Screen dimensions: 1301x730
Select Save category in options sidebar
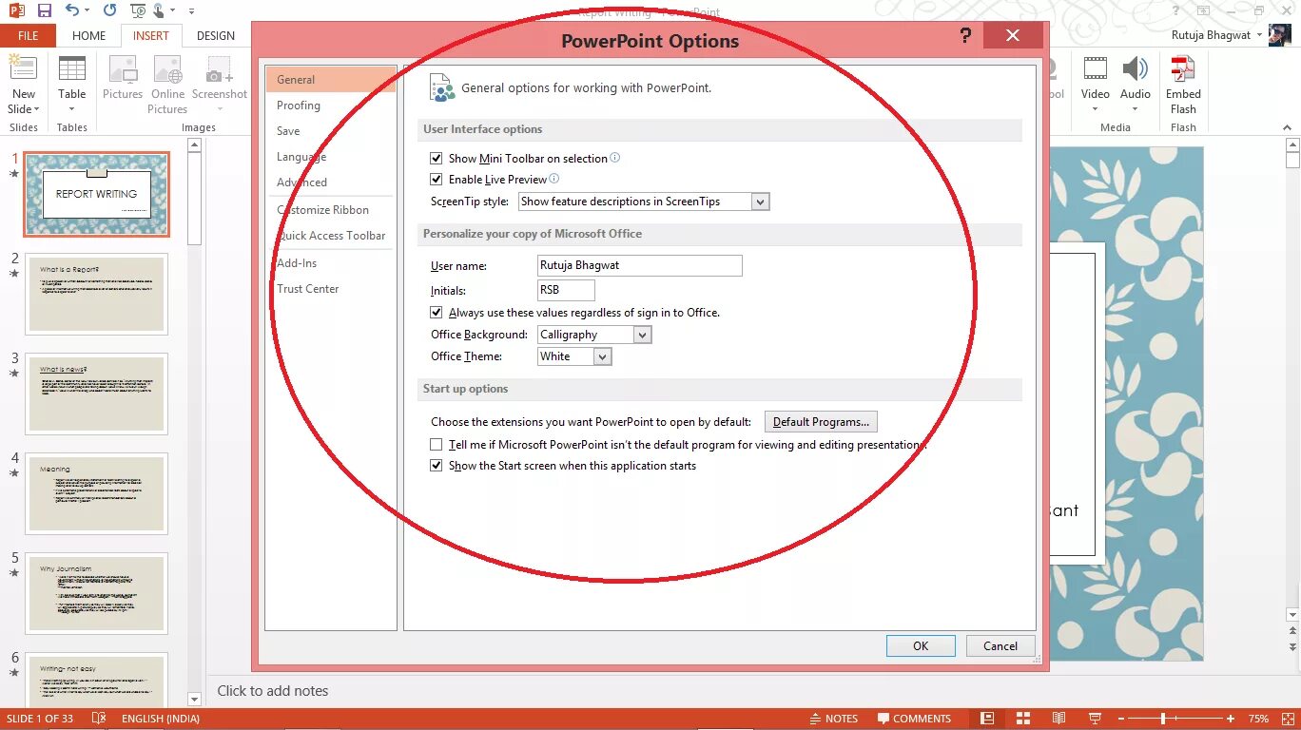(x=288, y=131)
